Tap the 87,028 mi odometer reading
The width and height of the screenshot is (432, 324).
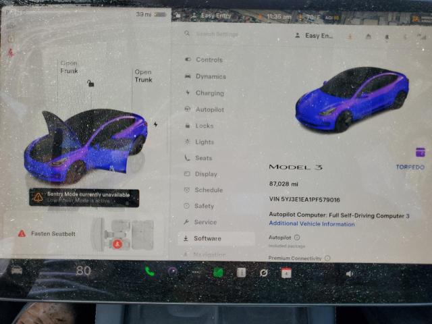(x=283, y=184)
